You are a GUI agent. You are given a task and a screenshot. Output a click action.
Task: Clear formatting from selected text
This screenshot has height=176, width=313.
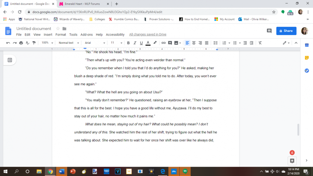pyautogui.click(x=260, y=43)
